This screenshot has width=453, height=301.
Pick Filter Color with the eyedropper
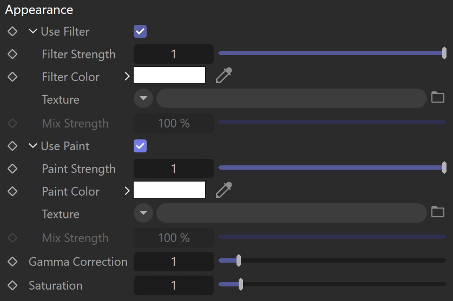224,75
